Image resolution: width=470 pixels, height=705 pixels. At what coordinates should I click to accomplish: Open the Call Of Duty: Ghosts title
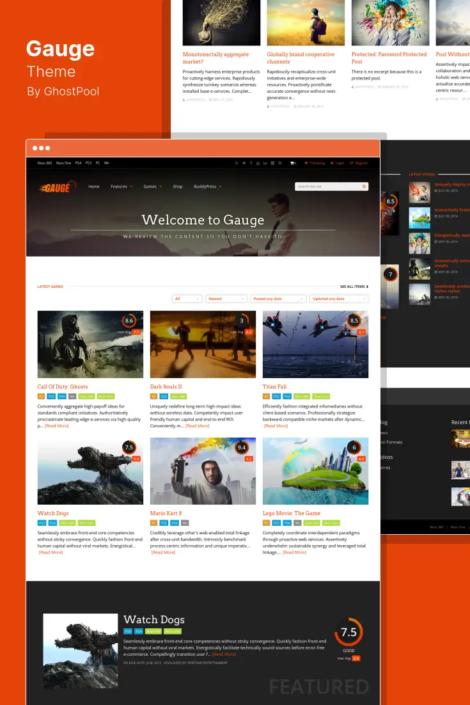point(63,386)
